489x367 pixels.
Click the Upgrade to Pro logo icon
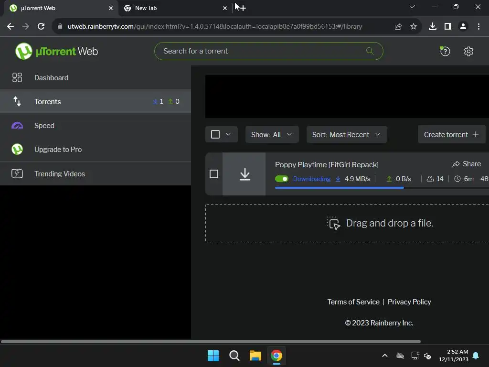pos(17,149)
